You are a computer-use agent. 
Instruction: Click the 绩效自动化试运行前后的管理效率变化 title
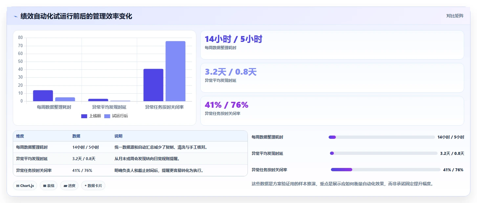tap(76, 16)
